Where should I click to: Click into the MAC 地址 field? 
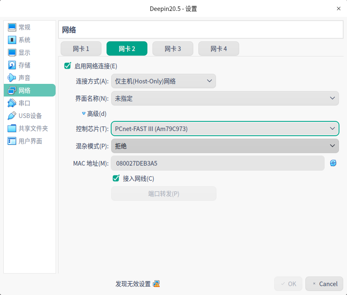[217, 163]
